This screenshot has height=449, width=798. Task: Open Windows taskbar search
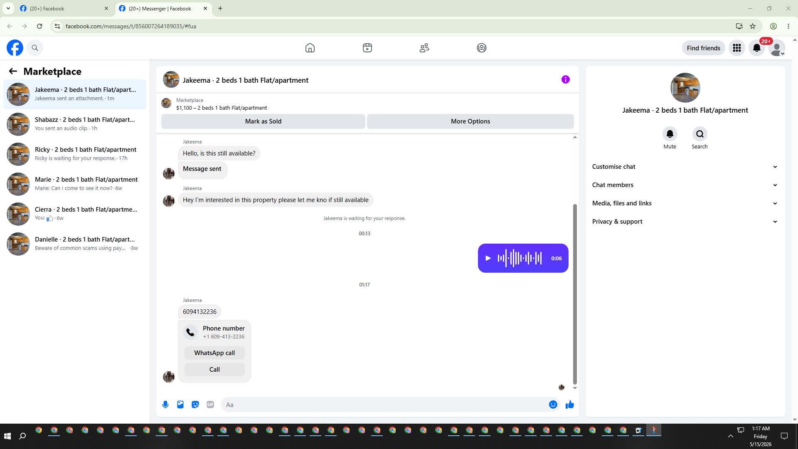[22, 436]
